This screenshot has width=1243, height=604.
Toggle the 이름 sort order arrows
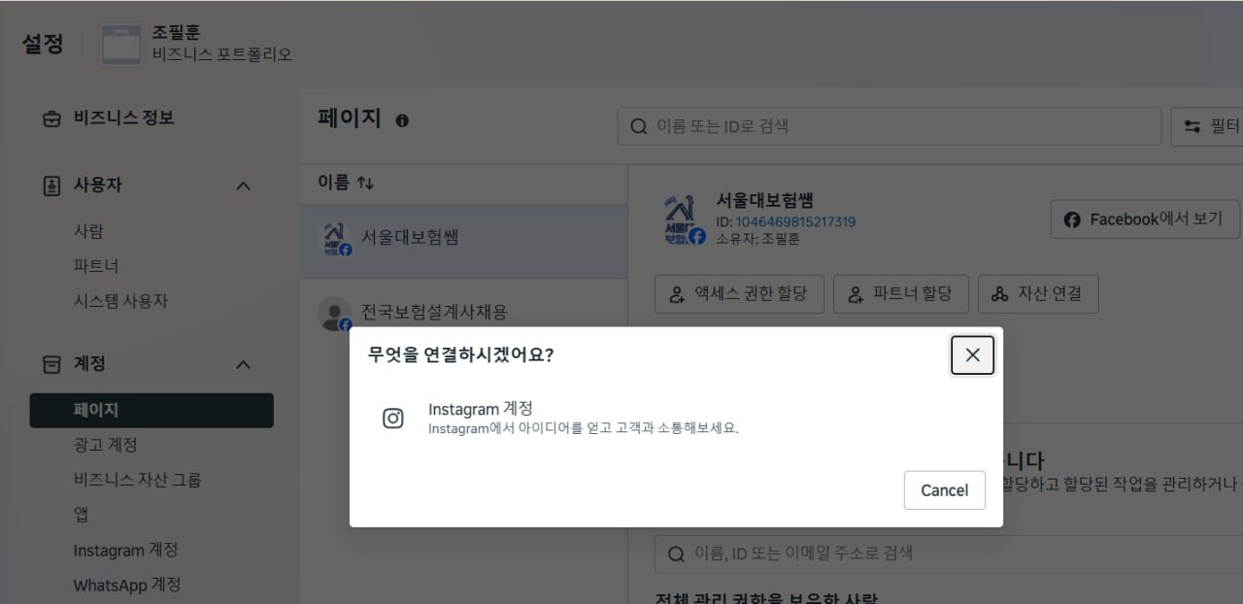coord(365,183)
